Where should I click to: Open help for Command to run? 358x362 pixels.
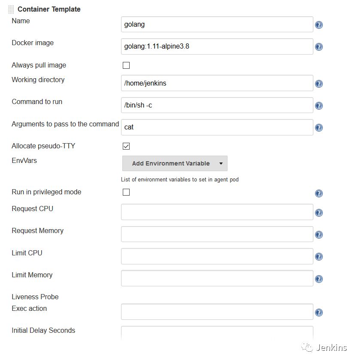[x=319, y=105]
